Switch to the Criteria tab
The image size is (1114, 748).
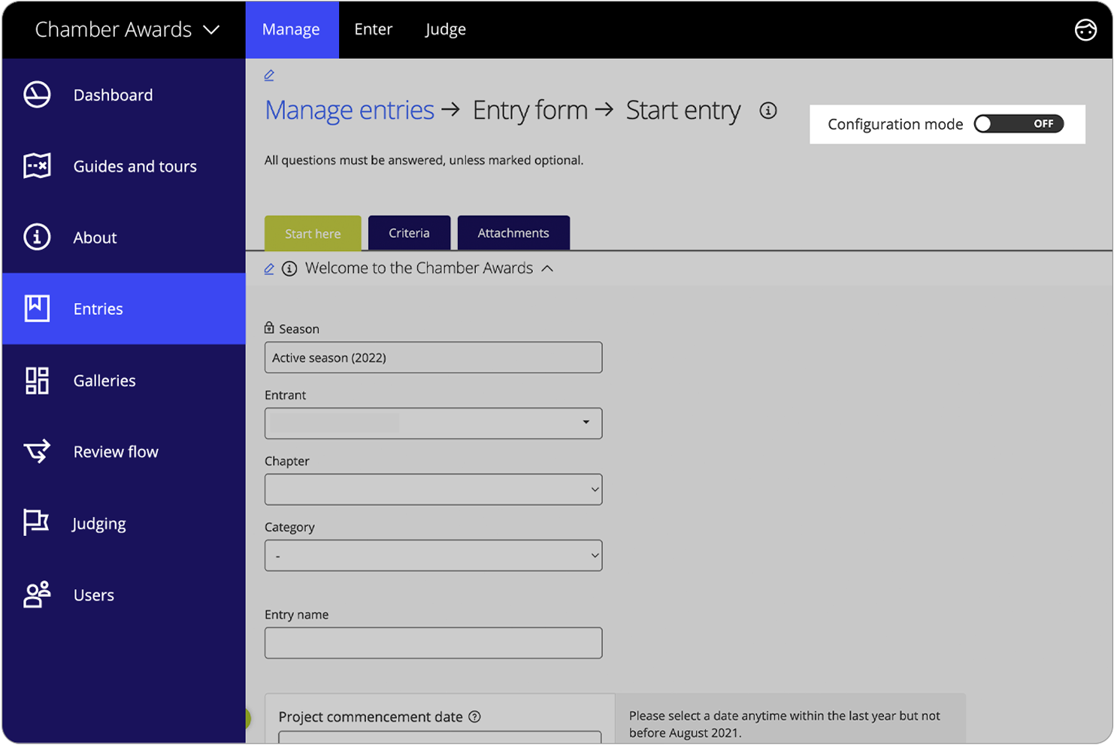409,233
